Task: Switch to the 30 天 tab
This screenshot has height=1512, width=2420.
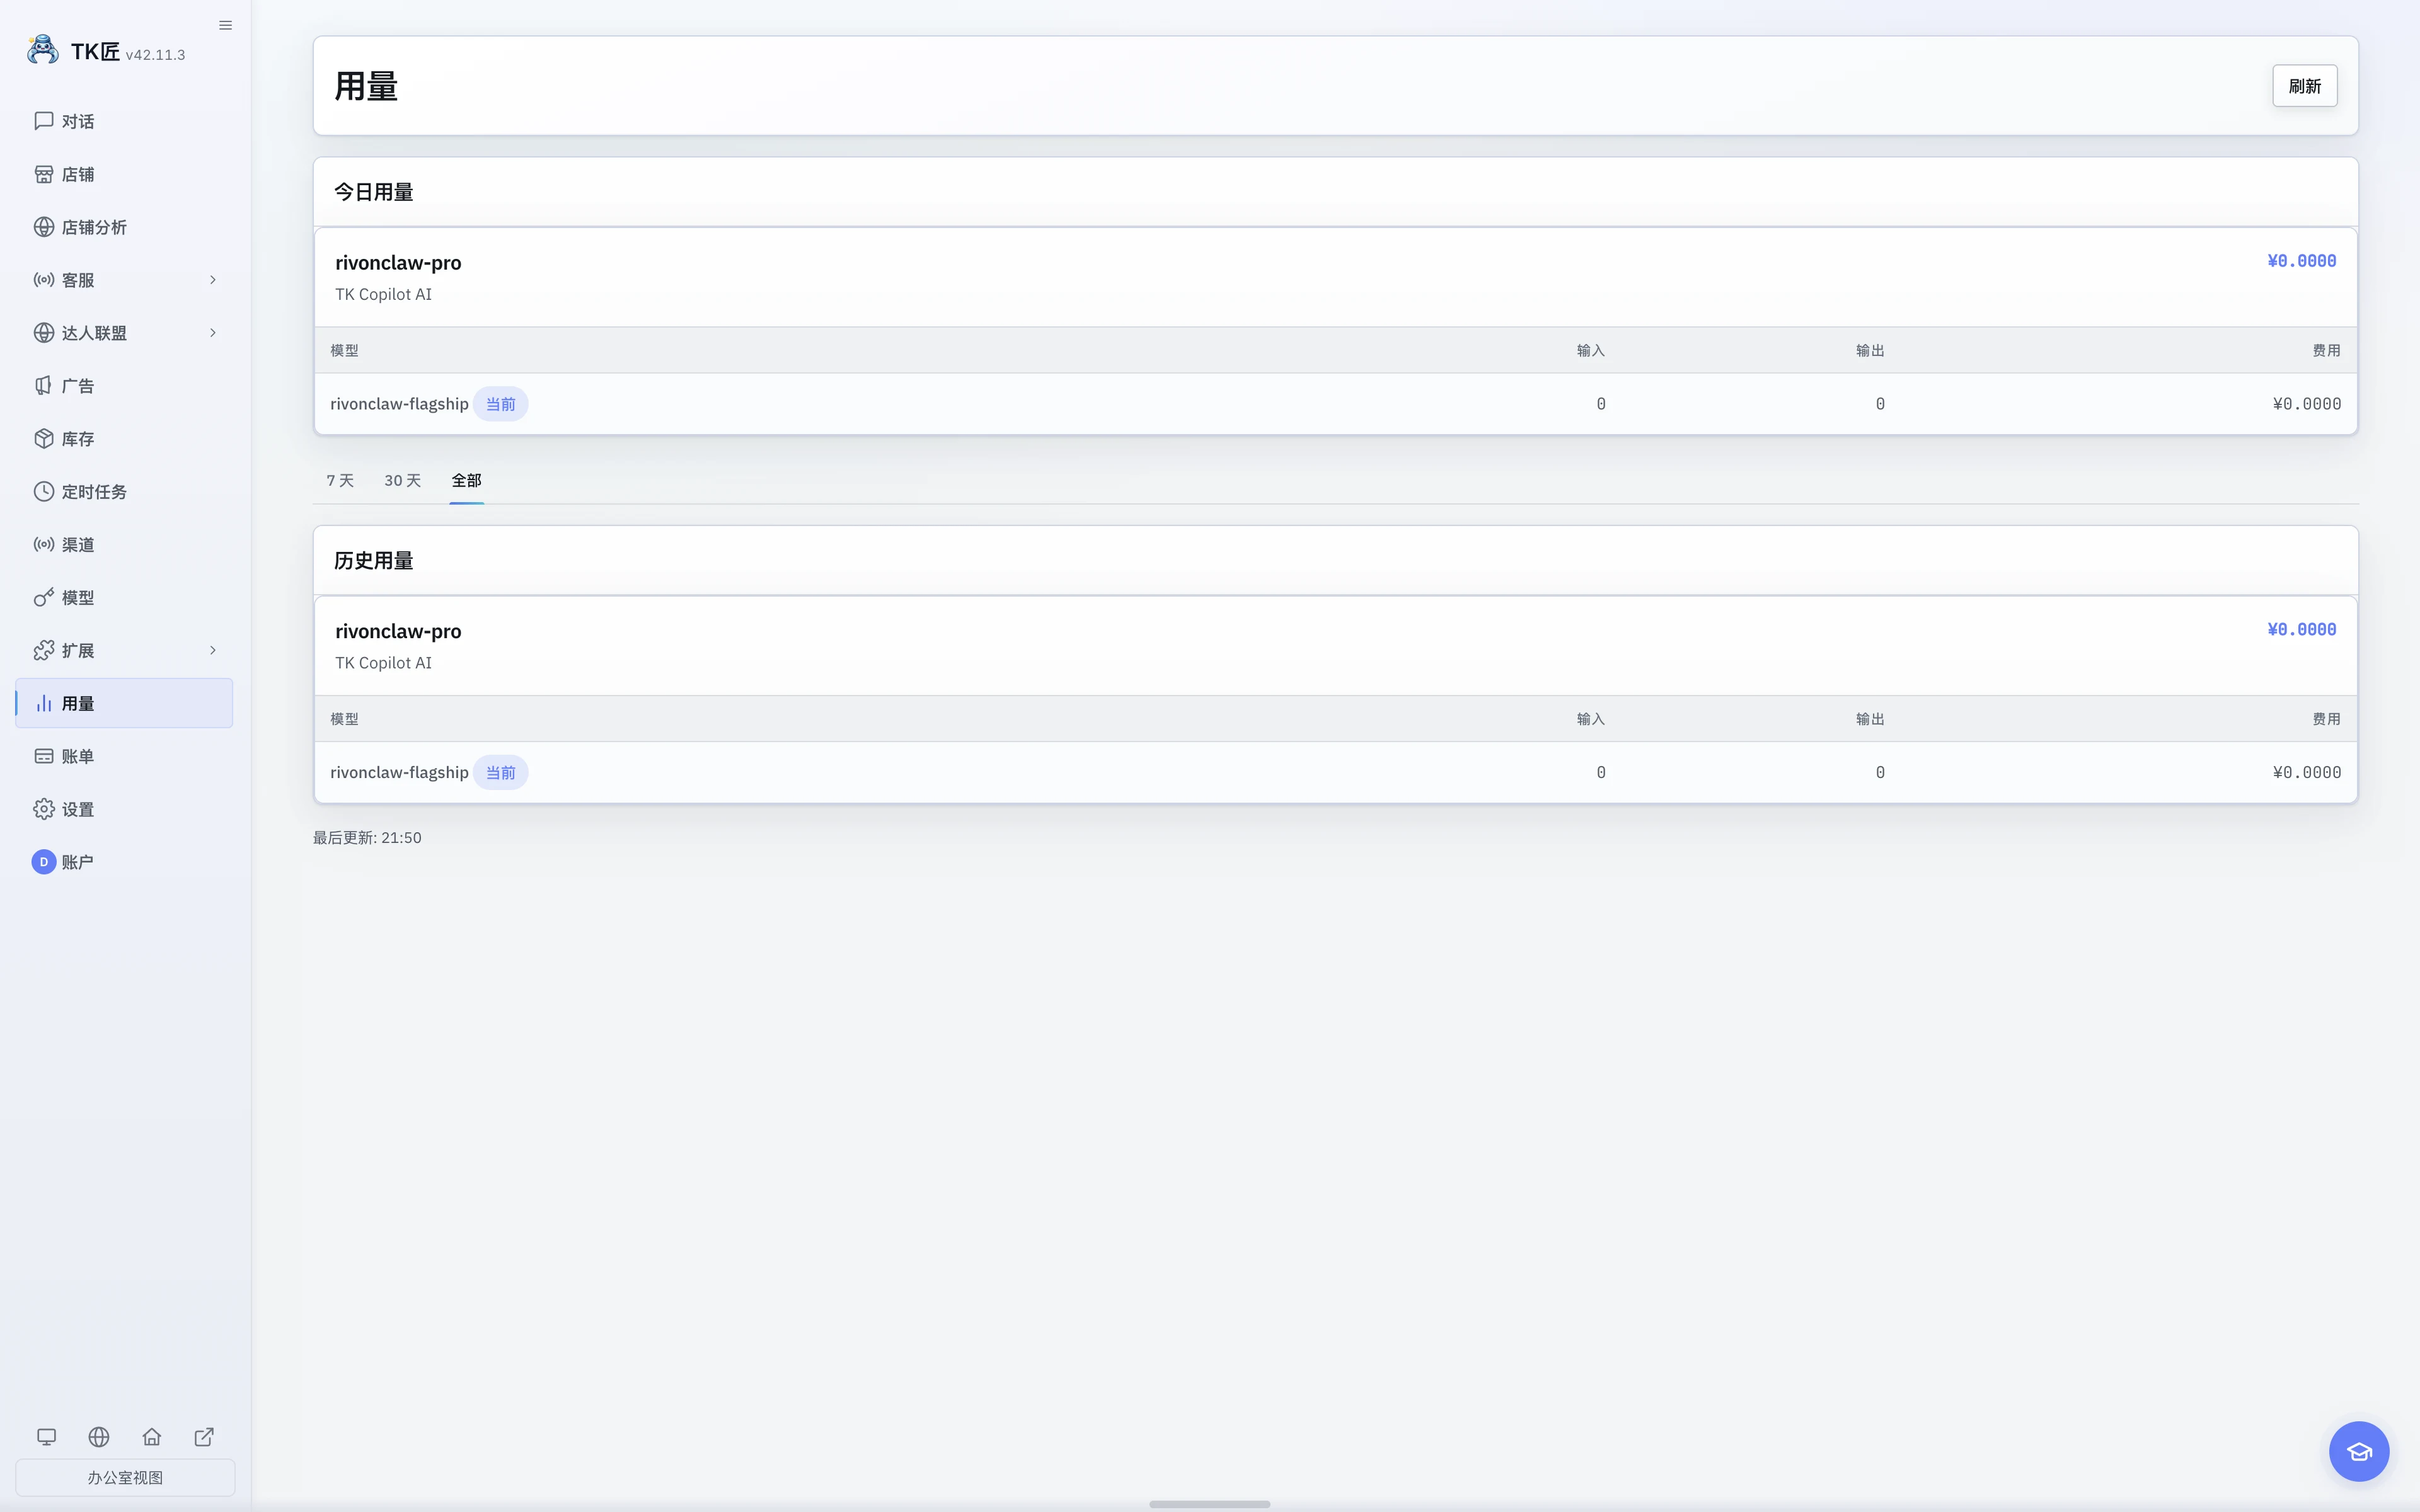Action: [403, 481]
